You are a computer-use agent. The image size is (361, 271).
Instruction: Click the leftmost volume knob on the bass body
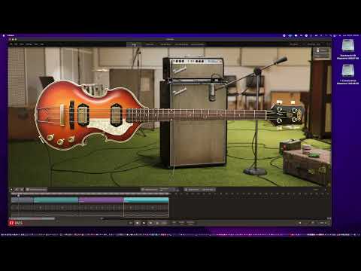point(50,137)
